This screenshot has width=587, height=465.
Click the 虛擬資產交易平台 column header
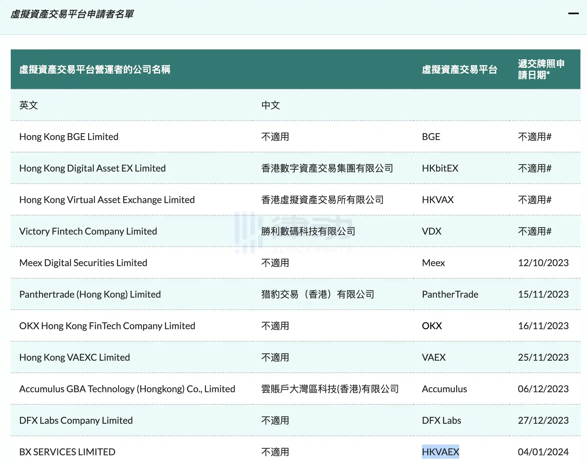coord(459,70)
